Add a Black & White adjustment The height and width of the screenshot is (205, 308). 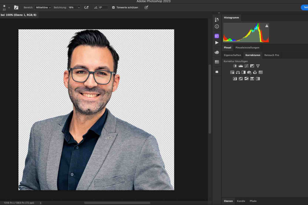click(x=243, y=72)
